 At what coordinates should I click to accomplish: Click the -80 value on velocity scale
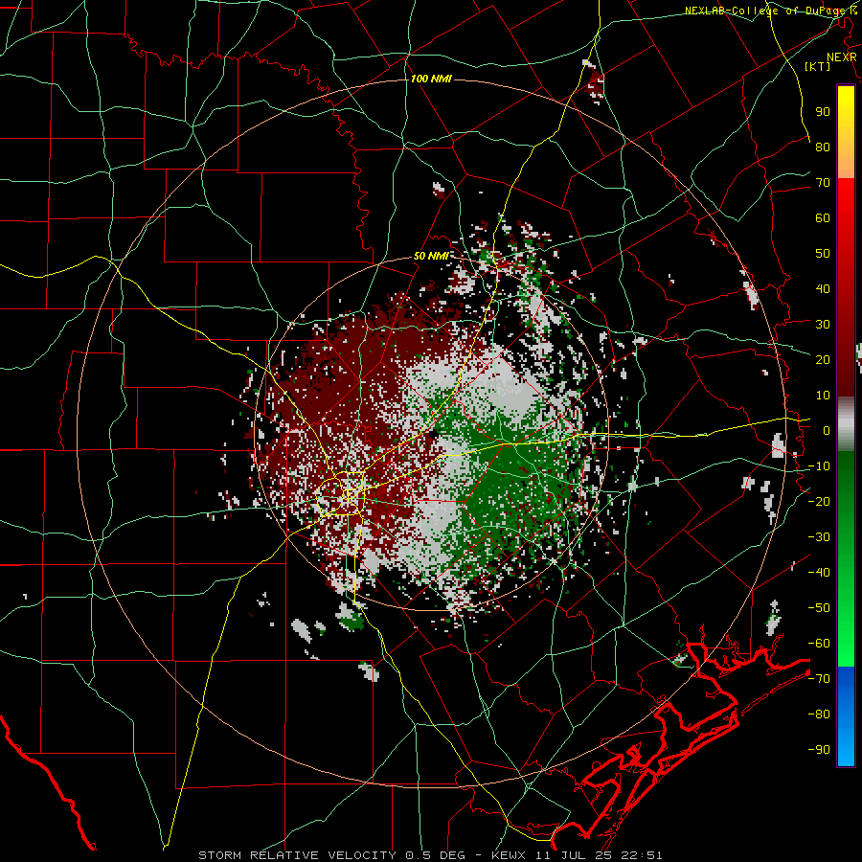[x=819, y=715]
